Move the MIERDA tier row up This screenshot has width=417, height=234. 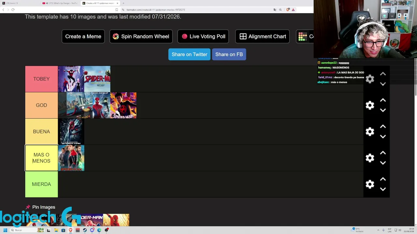(x=383, y=179)
